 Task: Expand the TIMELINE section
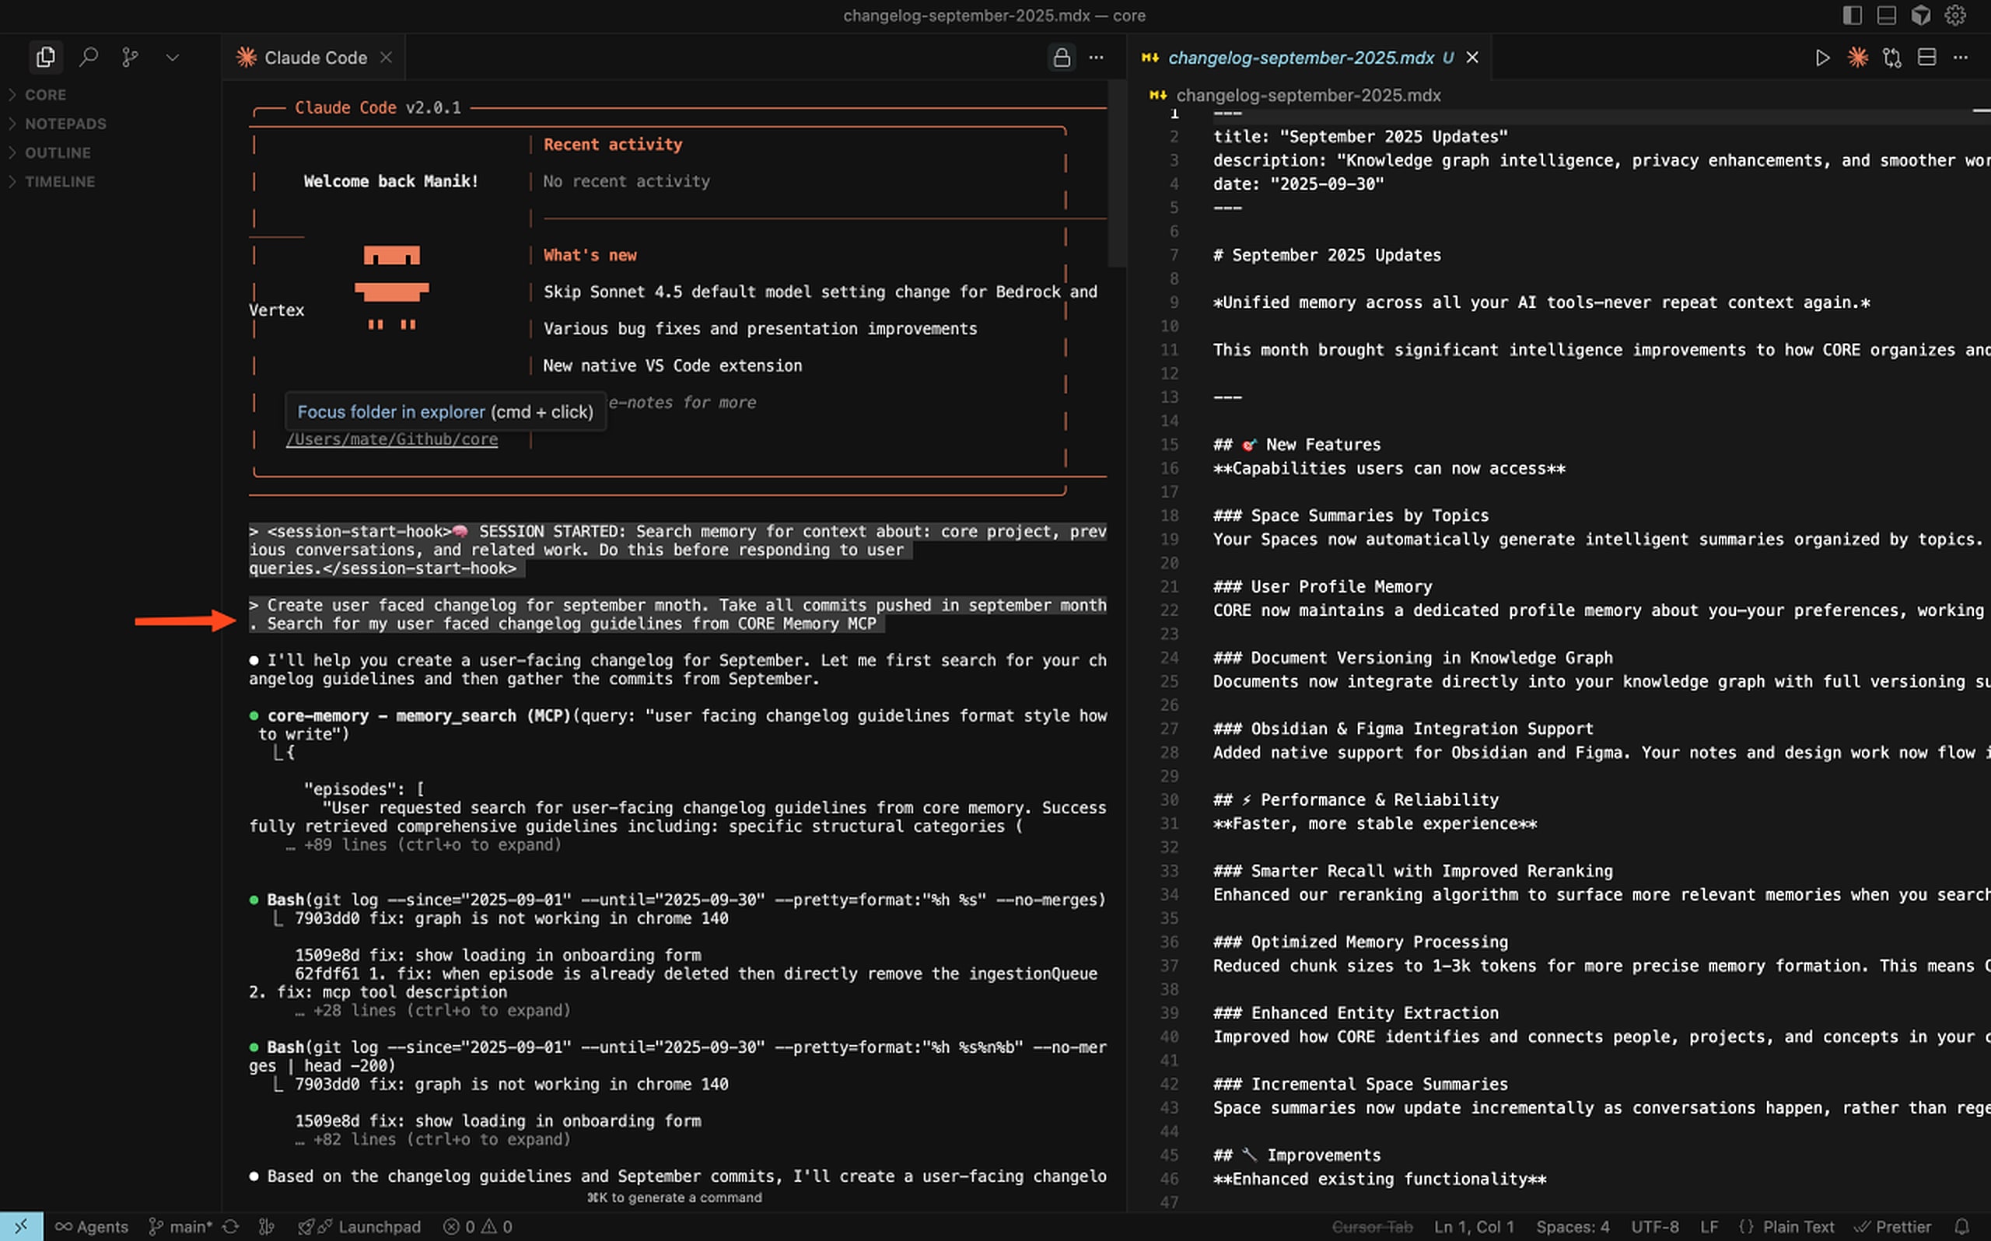point(59,181)
